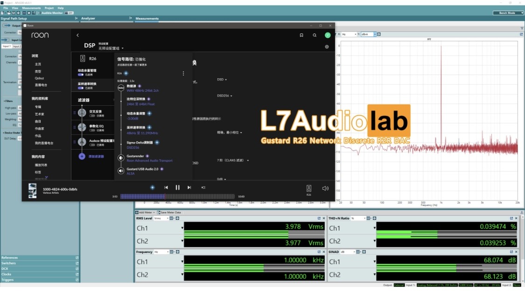Viewport: 525px width, 294px height.
Task: Expand the Clocks panel
Action: (40, 274)
